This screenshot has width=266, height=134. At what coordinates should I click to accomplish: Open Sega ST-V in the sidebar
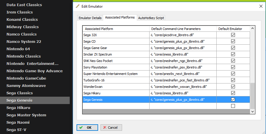coord(17,130)
